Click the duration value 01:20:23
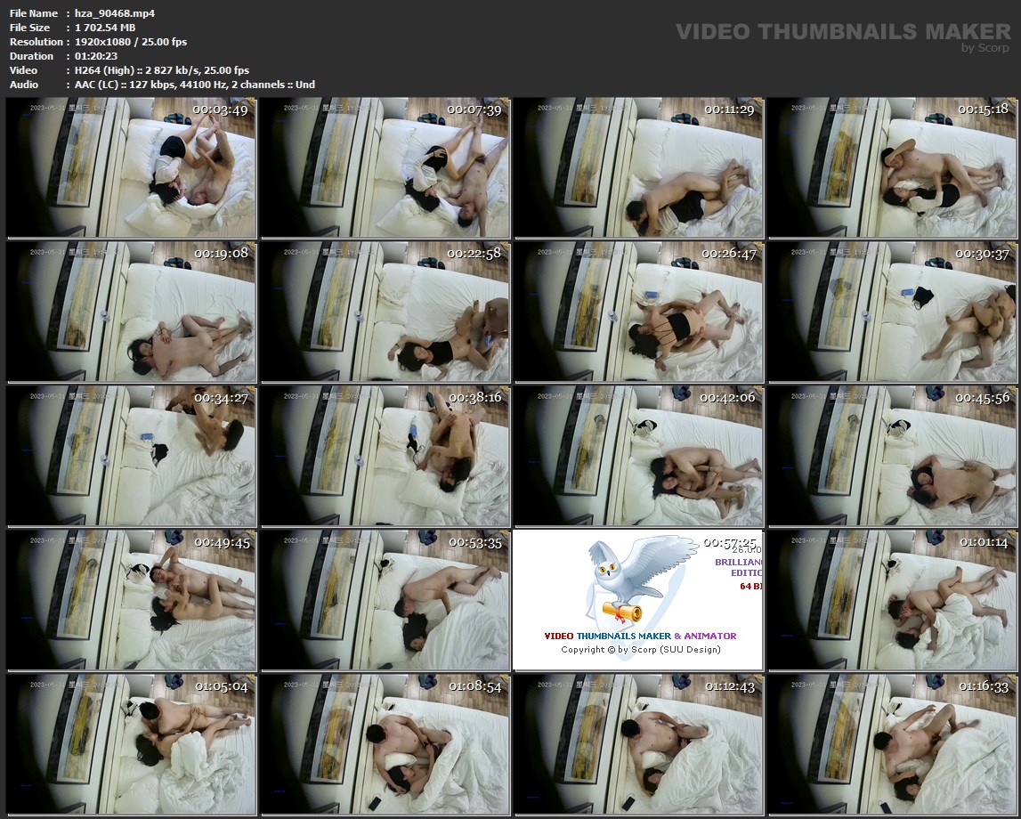The image size is (1021, 819). point(96,56)
